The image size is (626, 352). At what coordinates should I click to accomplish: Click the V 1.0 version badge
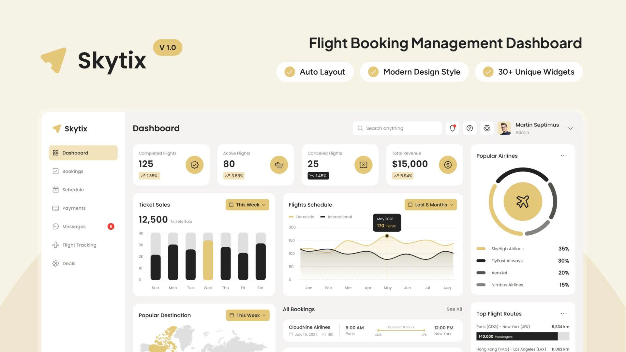pos(168,48)
